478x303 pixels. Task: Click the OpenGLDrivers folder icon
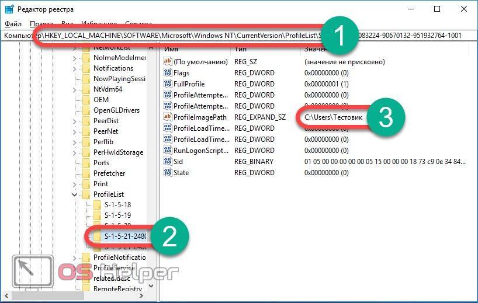coord(86,110)
